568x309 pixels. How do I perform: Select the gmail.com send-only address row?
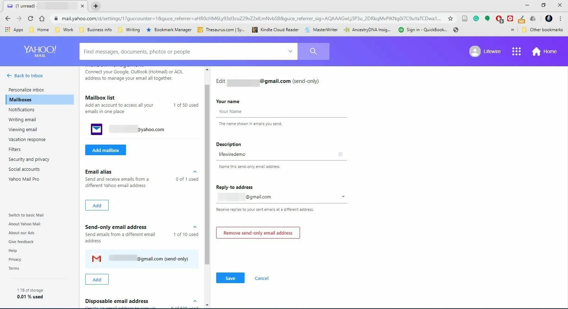coord(142,259)
